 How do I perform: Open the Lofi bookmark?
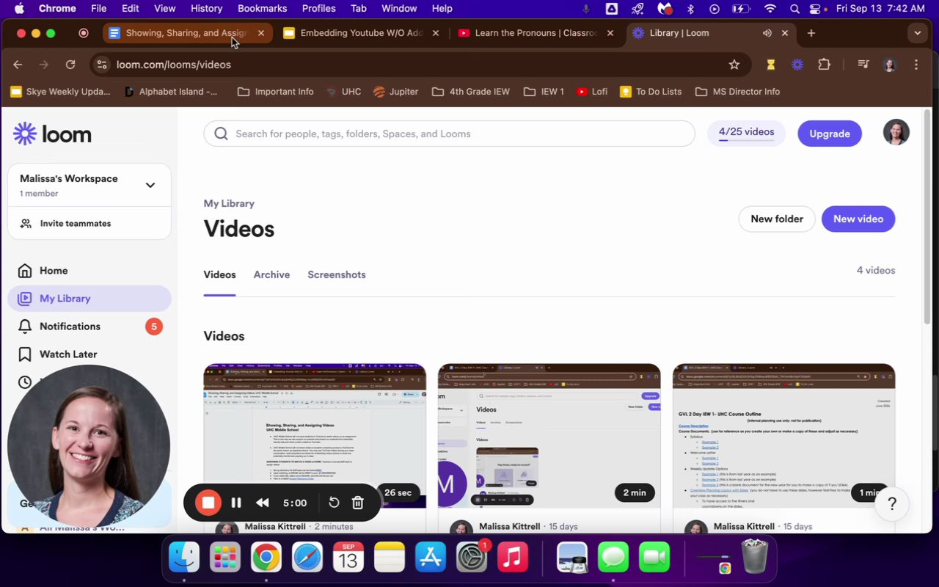coord(592,92)
